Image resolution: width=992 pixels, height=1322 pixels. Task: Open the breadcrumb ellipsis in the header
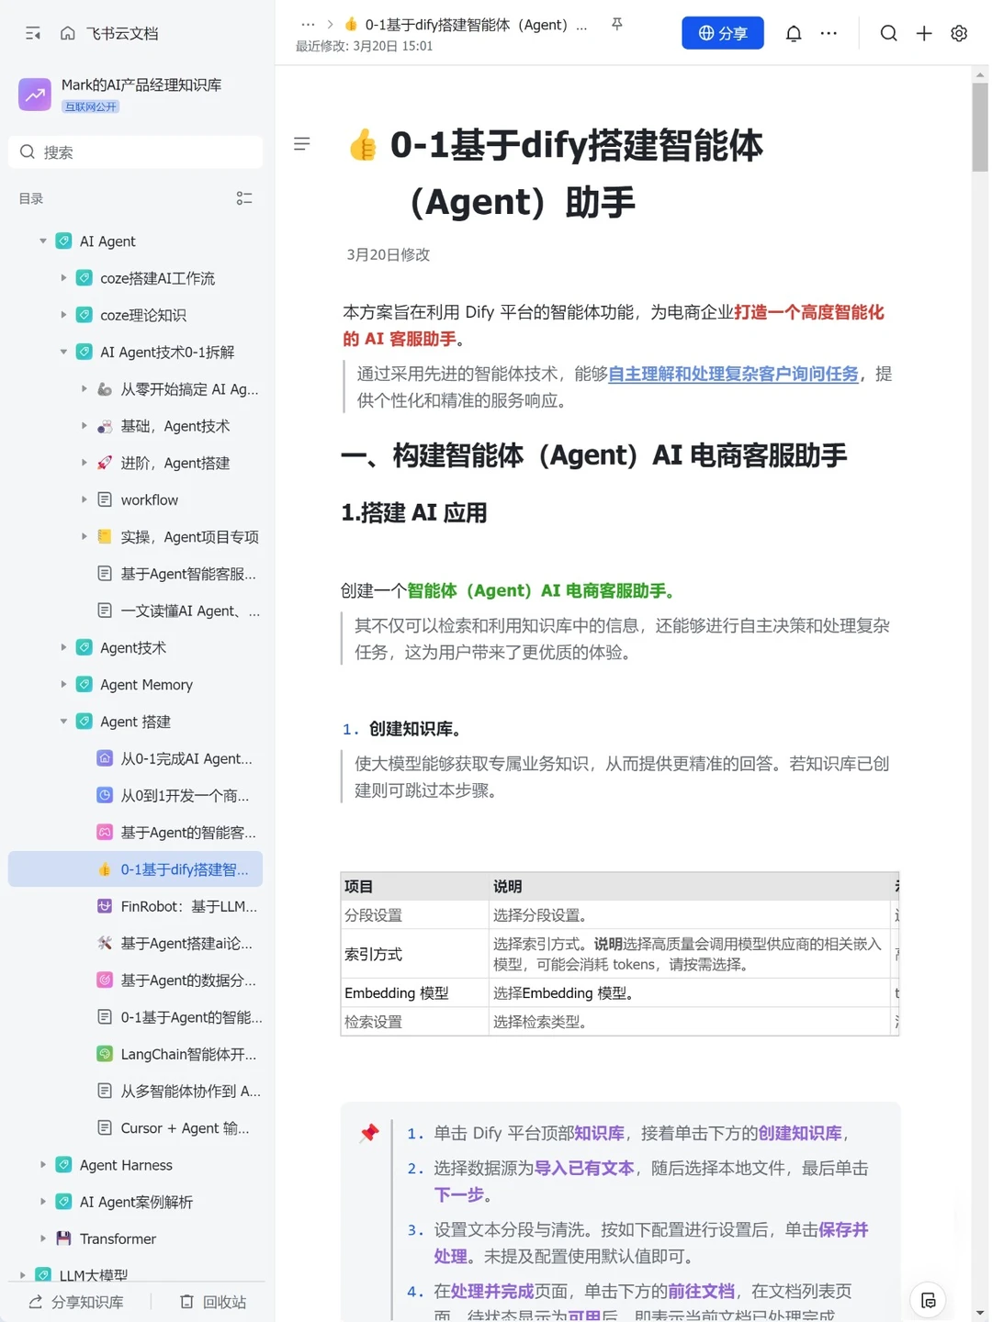[x=308, y=25]
